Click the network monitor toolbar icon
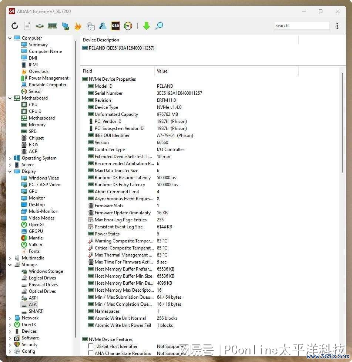This screenshot has width=352, height=362. tap(66, 26)
